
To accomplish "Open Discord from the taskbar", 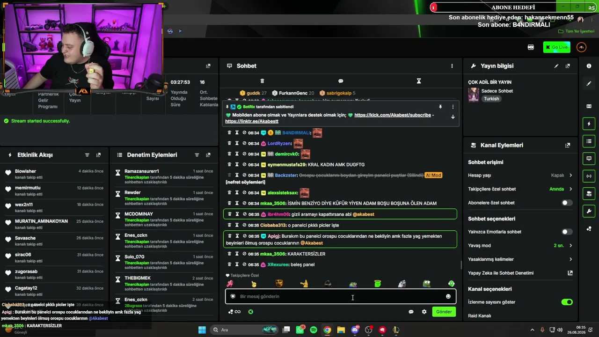I will (x=355, y=330).
